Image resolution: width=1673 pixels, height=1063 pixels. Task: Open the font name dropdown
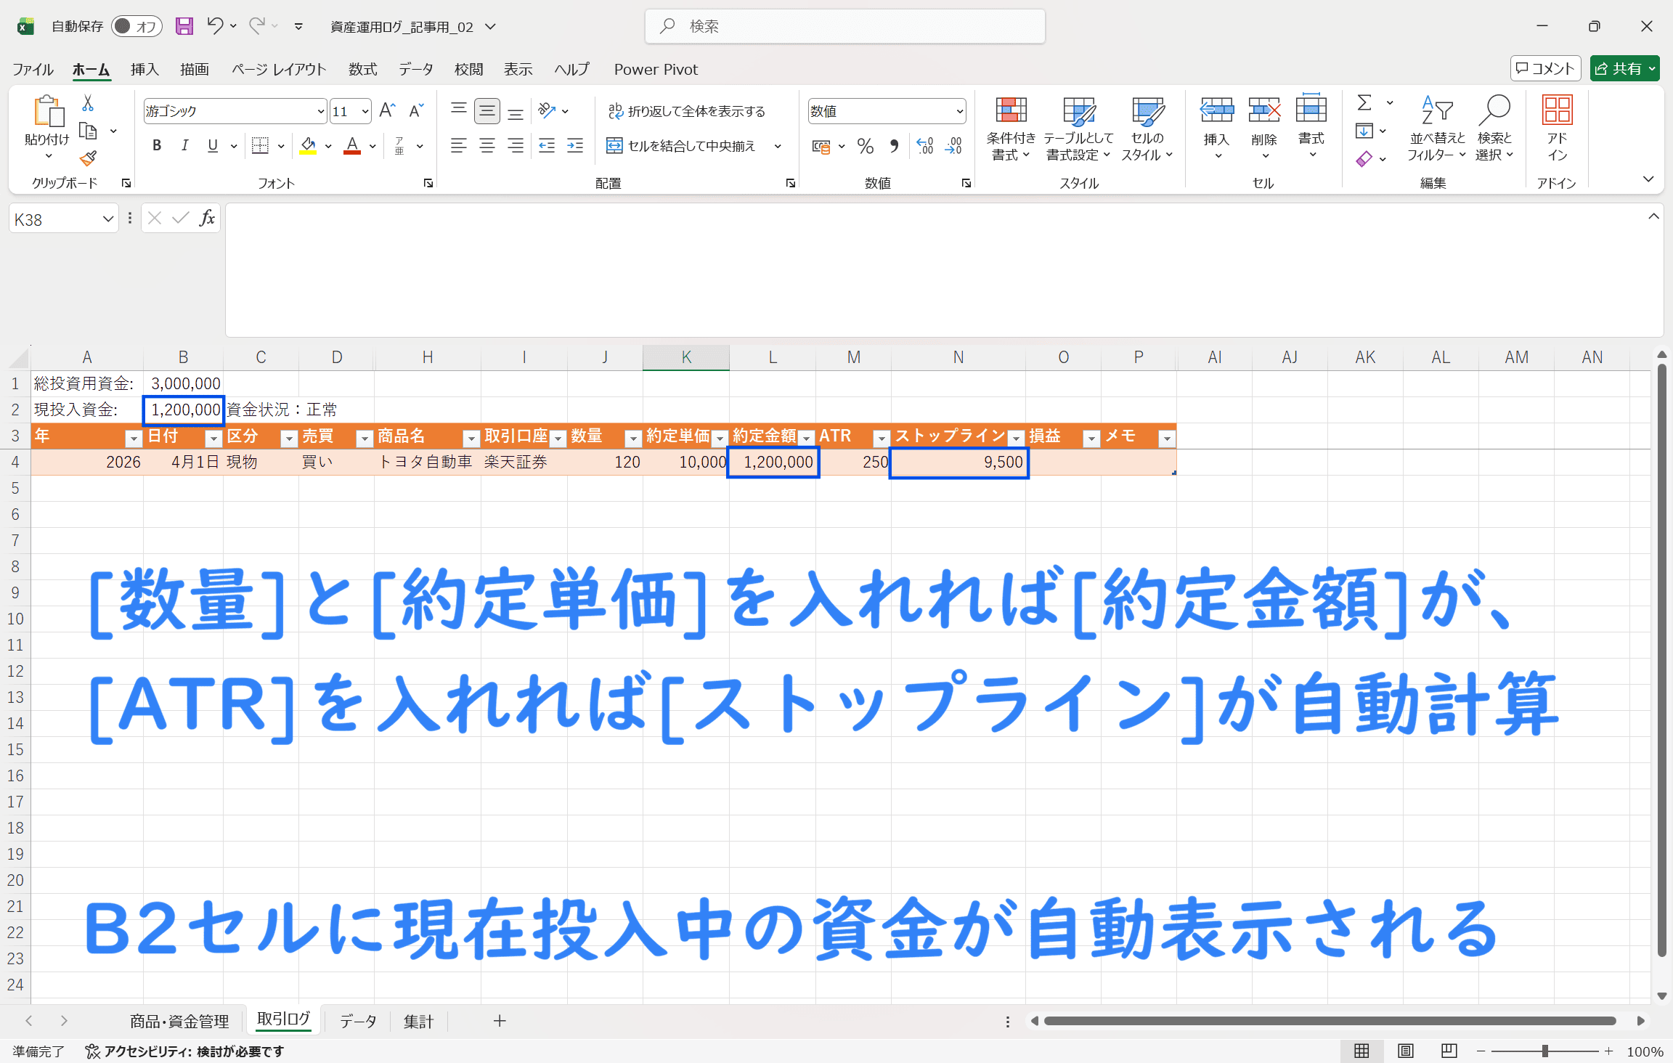pyautogui.click(x=320, y=111)
